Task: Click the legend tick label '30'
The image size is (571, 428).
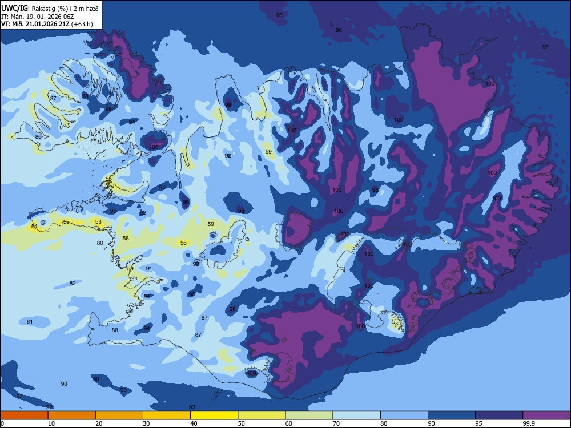Action: (x=146, y=423)
